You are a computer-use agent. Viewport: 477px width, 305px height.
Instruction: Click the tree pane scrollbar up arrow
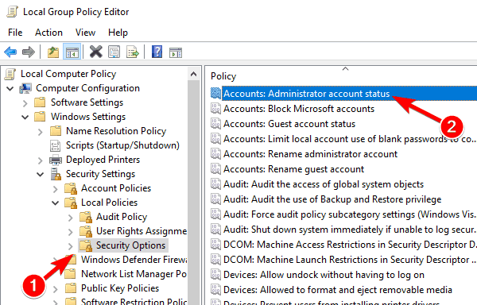pyautogui.click(x=193, y=74)
